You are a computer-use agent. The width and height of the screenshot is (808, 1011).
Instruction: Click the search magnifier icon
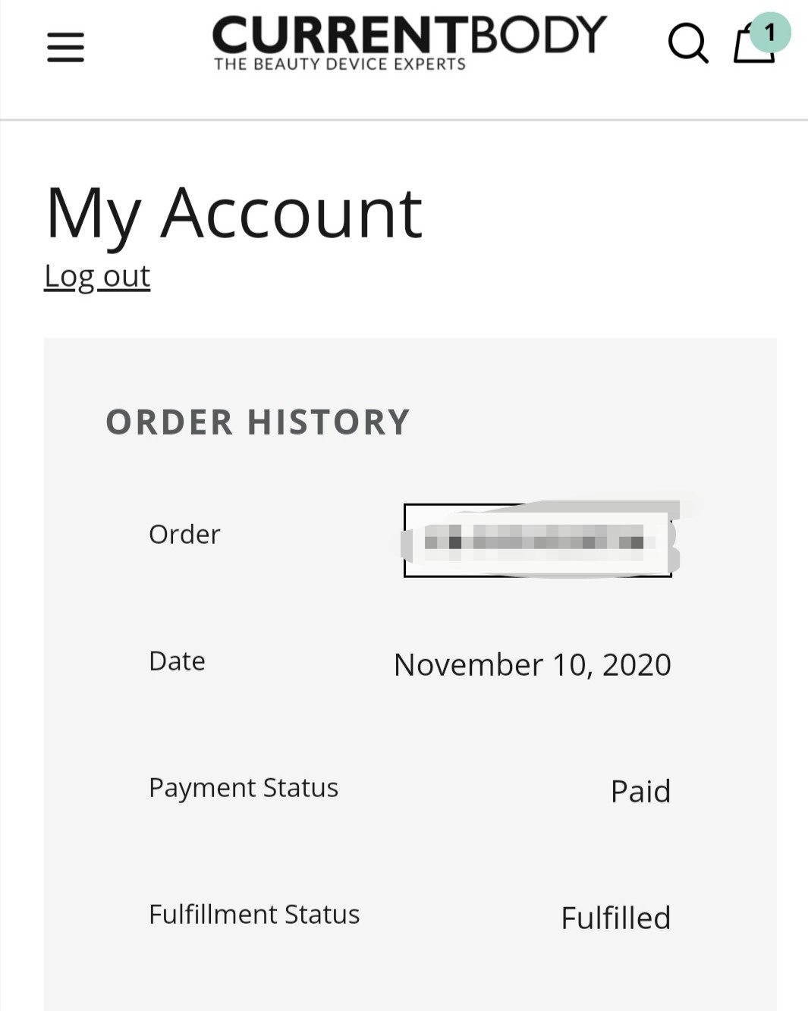click(x=687, y=43)
